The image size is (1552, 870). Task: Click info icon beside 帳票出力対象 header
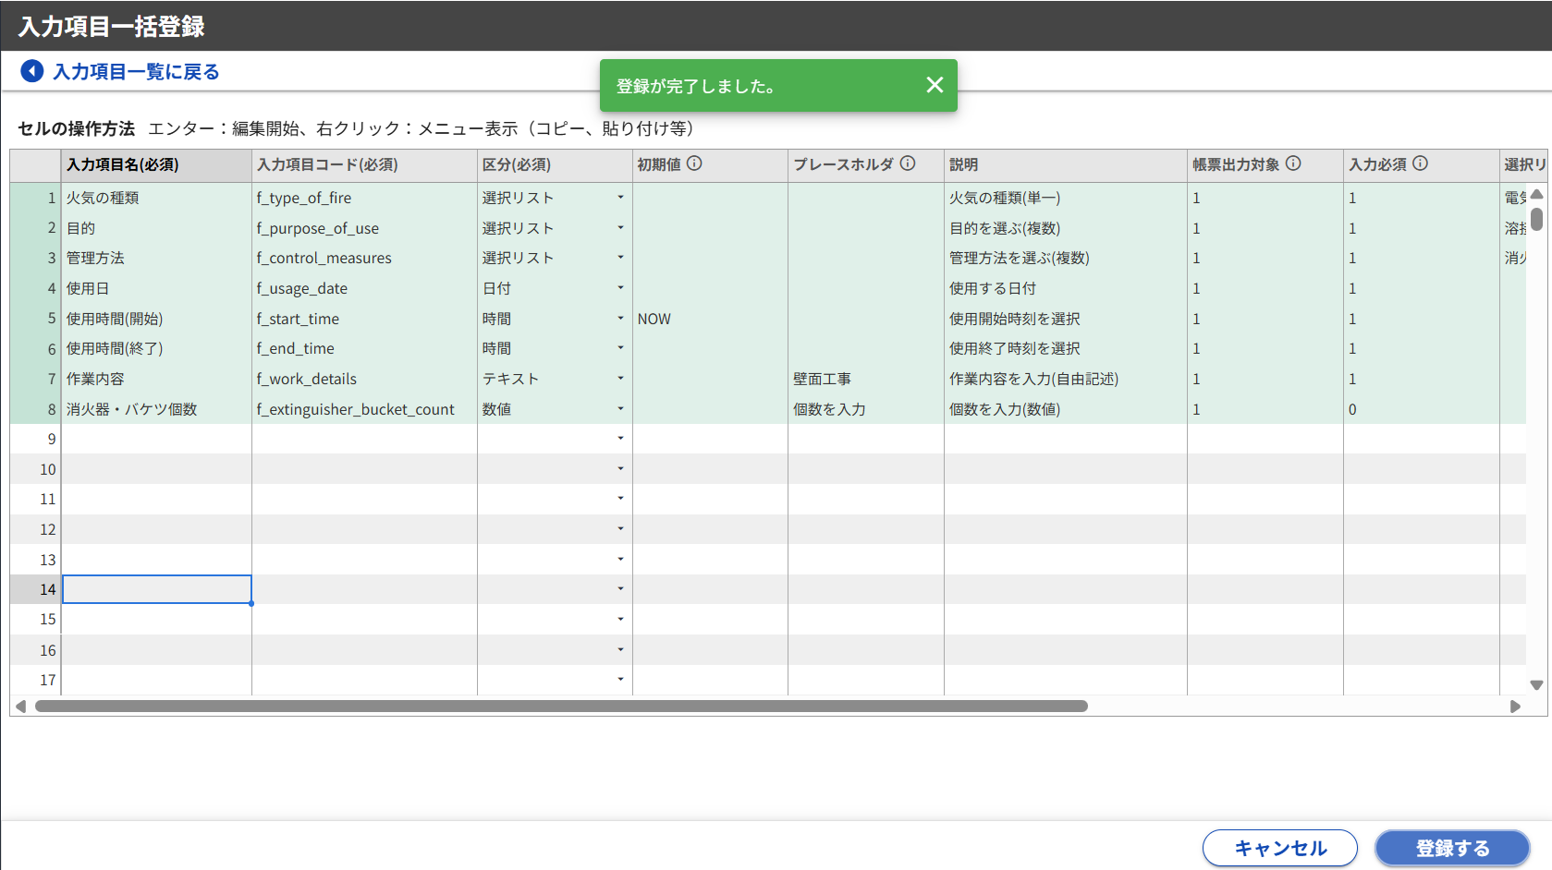[1293, 163]
